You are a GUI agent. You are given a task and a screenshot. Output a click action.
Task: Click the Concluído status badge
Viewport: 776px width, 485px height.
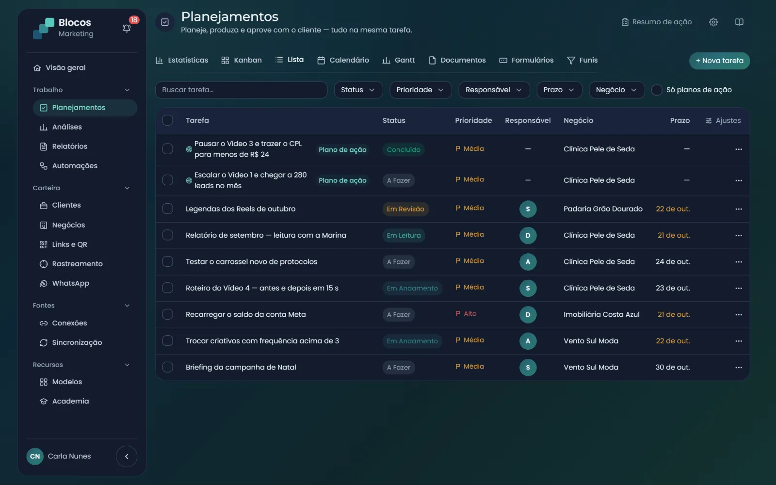[x=404, y=149]
